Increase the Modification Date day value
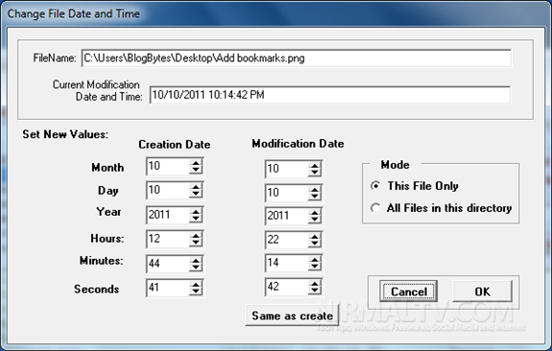The height and width of the screenshot is (351, 552). click(314, 189)
